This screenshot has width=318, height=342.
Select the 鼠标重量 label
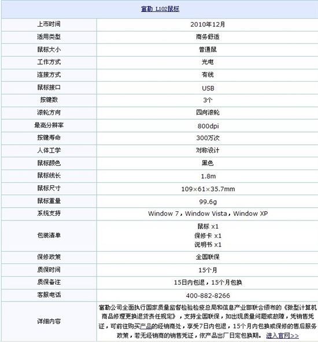[49, 201]
